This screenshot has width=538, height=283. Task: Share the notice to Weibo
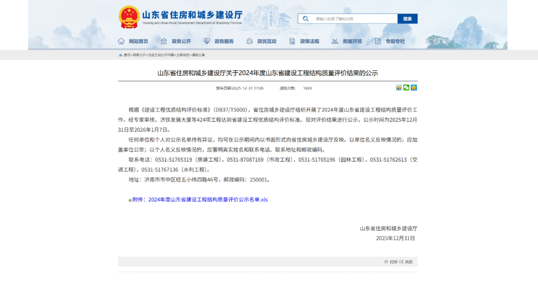click(x=399, y=88)
